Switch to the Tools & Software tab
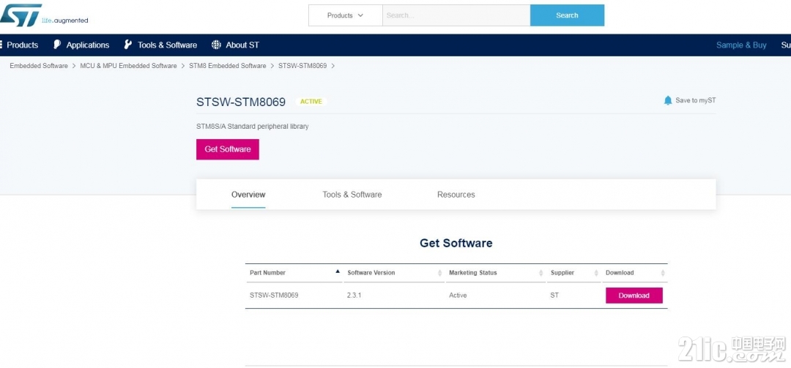The image size is (791, 368). point(352,195)
